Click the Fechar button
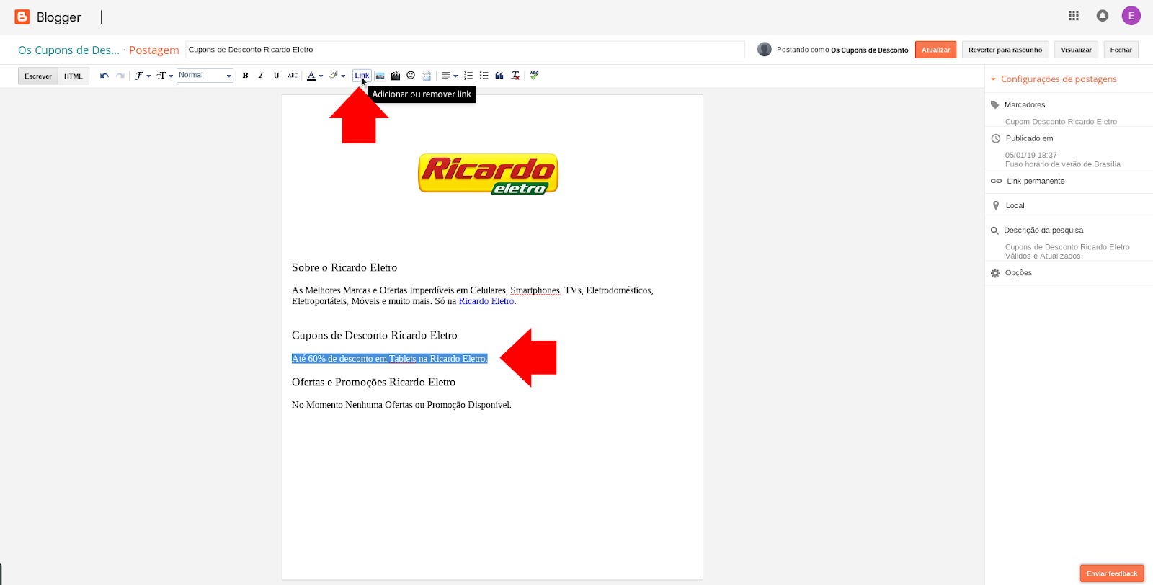The height and width of the screenshot is (585, 1153). 1121,50
